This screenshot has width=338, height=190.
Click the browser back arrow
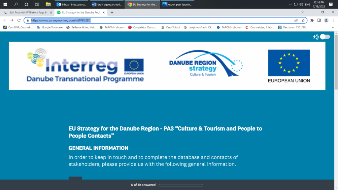[x=5, y=20]
